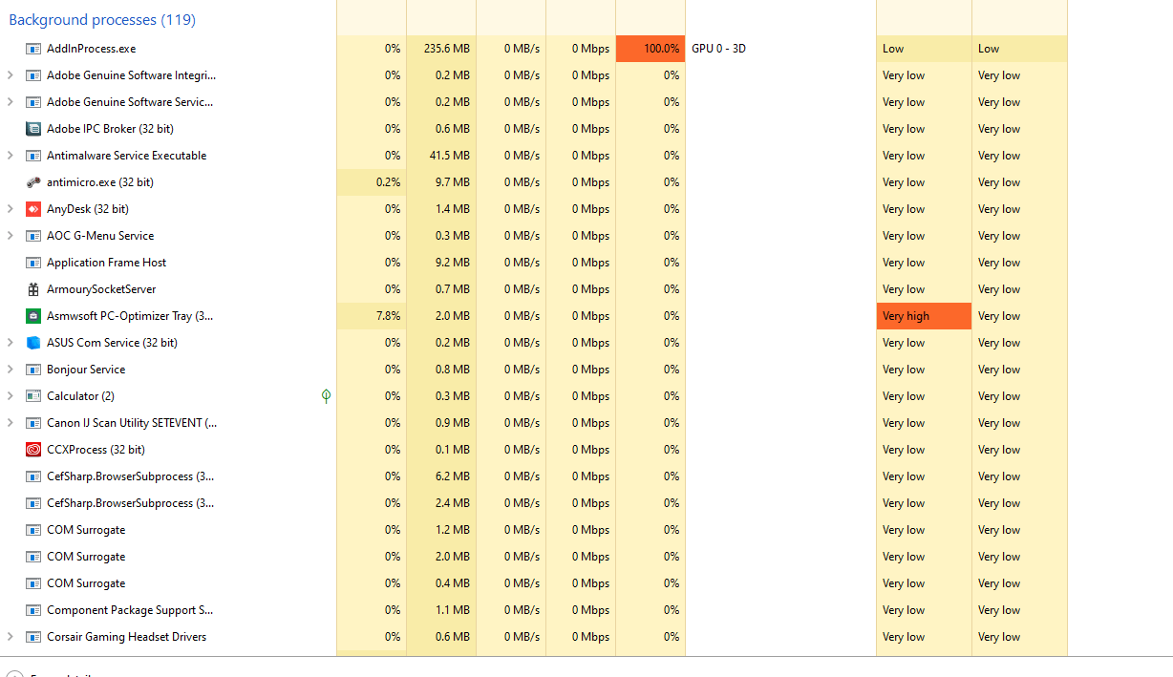
Task: Click the 1.1 MB memory cell
Action: click(x=441, y=610)
